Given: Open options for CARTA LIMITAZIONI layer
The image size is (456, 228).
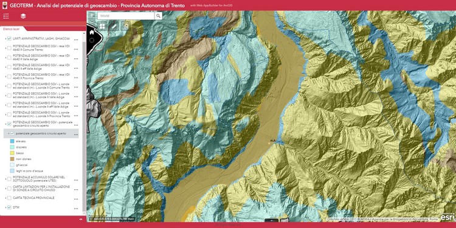Looking at the screenshot, I should (x=76, y=190).
